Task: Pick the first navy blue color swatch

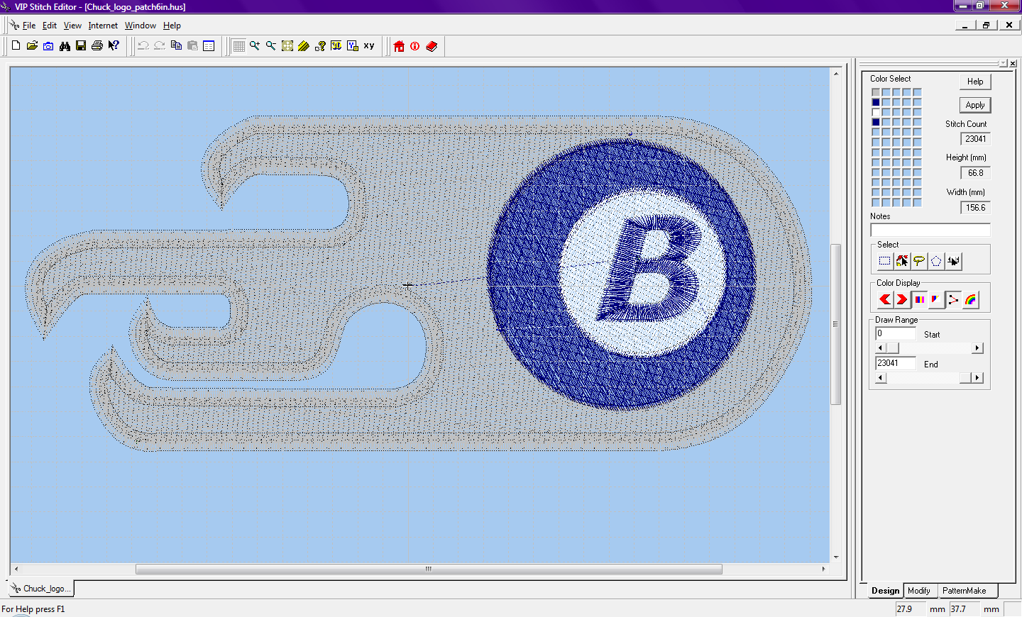Action: pyautogui.click(x=876, y=102)
